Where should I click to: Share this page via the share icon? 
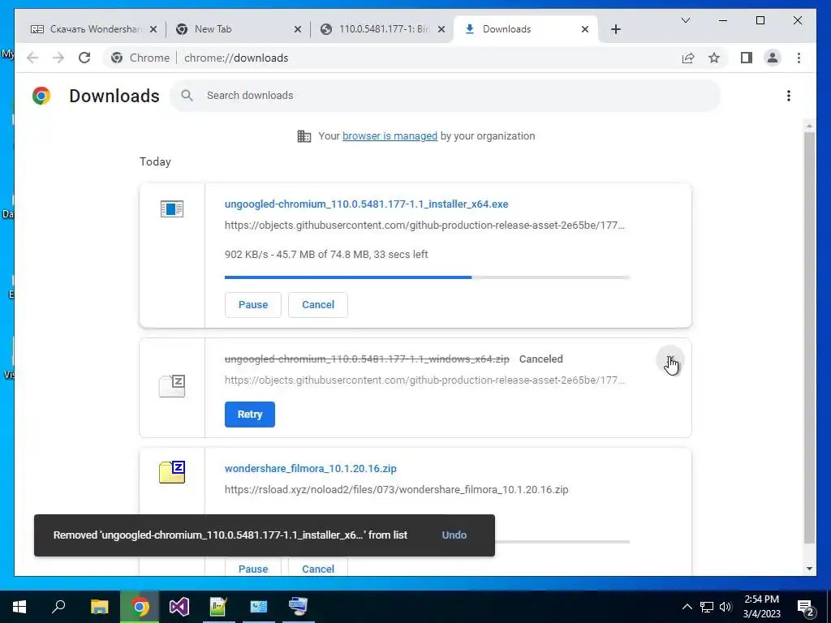click(x=688, y=58)
